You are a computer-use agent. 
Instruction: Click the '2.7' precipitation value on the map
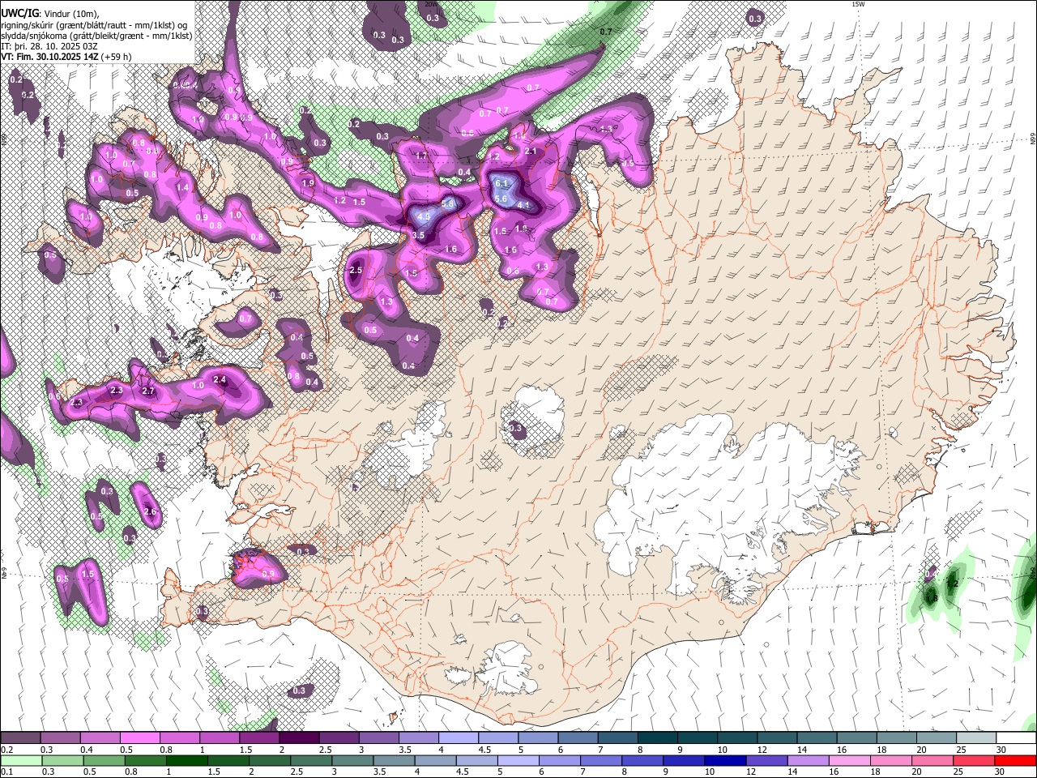(147, 391)
